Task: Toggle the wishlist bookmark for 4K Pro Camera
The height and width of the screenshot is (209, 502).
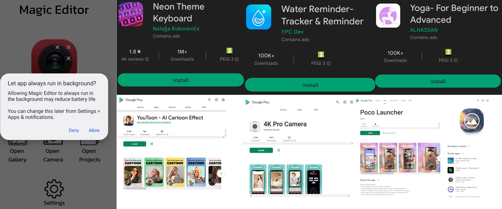Action: (279, 150)
